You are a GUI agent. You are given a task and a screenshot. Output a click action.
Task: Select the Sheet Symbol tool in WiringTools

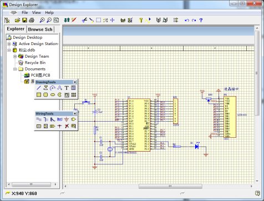click(39, 126)
